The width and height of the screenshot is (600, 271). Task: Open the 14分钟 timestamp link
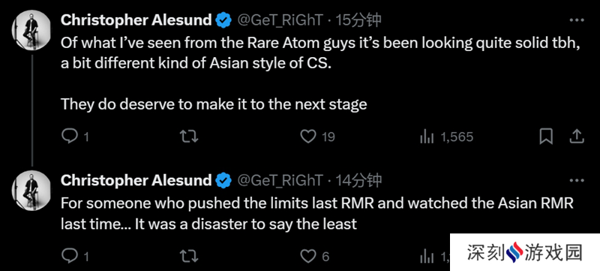pos(358,180)
